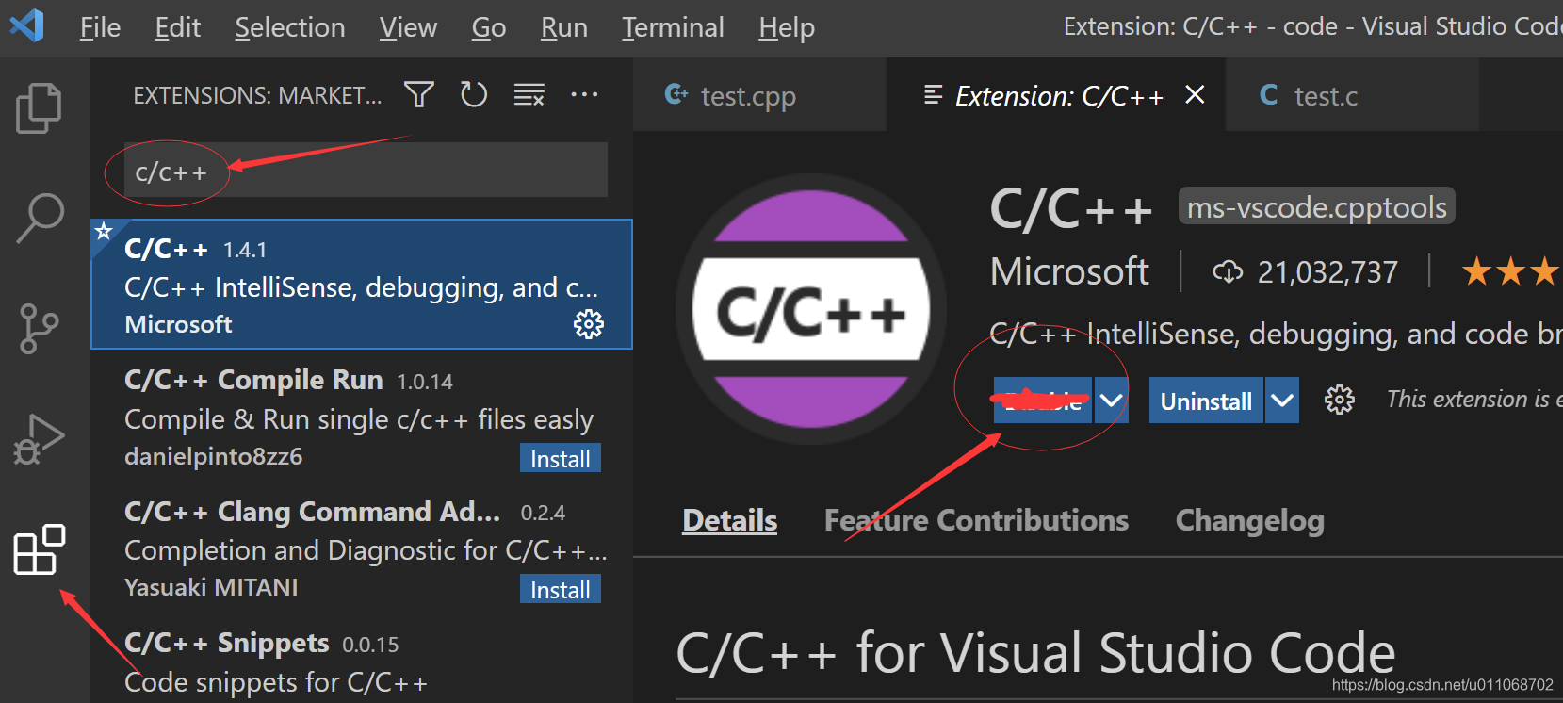The height and width of the screenshot is (703, 1563).
Task: Select the C/C++ Clang Command Adapter entry
Action: point(362,548)
